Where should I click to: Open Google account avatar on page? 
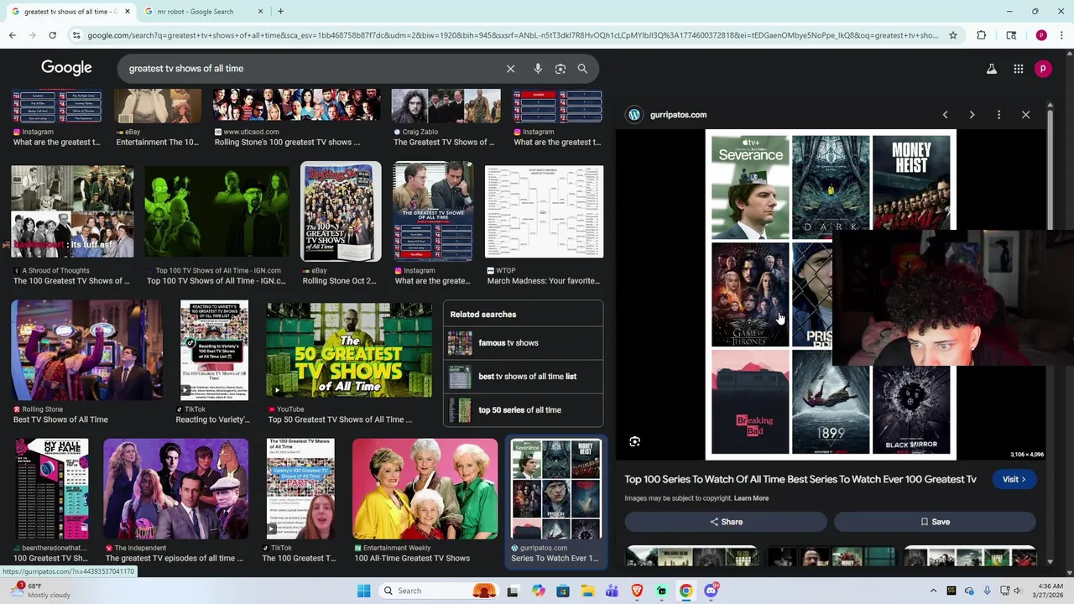point(1043,69)
